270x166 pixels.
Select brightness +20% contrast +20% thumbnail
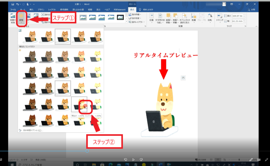(79, 104)
